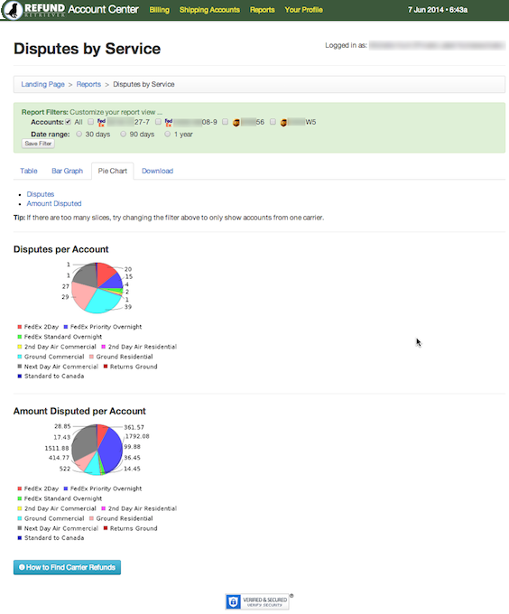The height and width of the screenshot is (614, 509).
Task: Click FedEx icon for account ending 27-7
Action: pyautogui.click(x=101, y=123)
